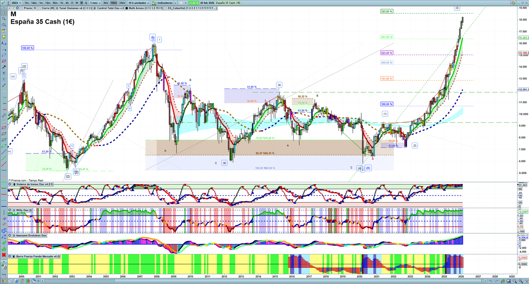This screenshot has height=284, width=529.
Task: Click the 223,60 % Fibonacci level label
Action: [387, 53]
